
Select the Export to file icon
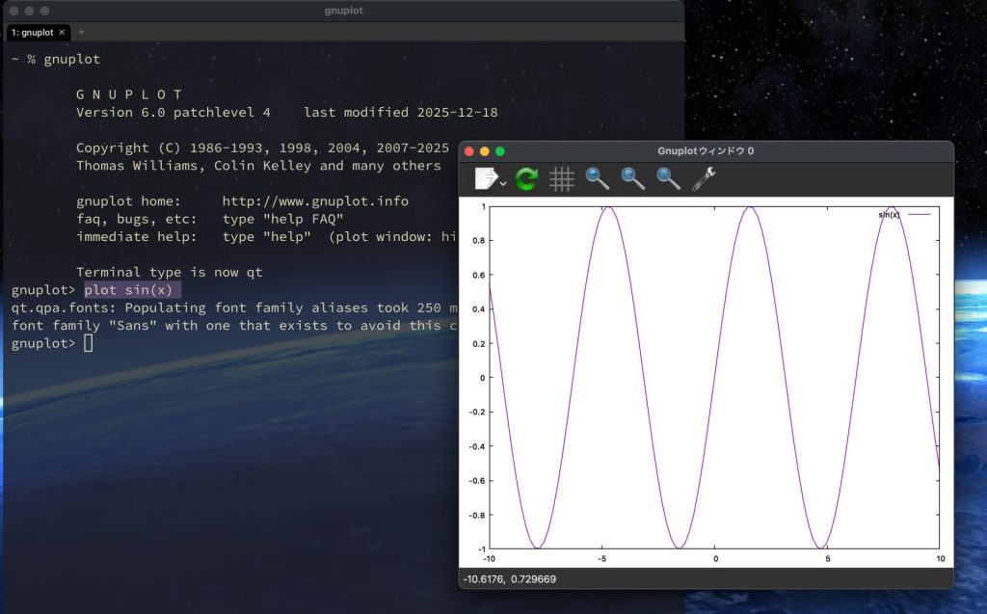(x=484, y=179)
